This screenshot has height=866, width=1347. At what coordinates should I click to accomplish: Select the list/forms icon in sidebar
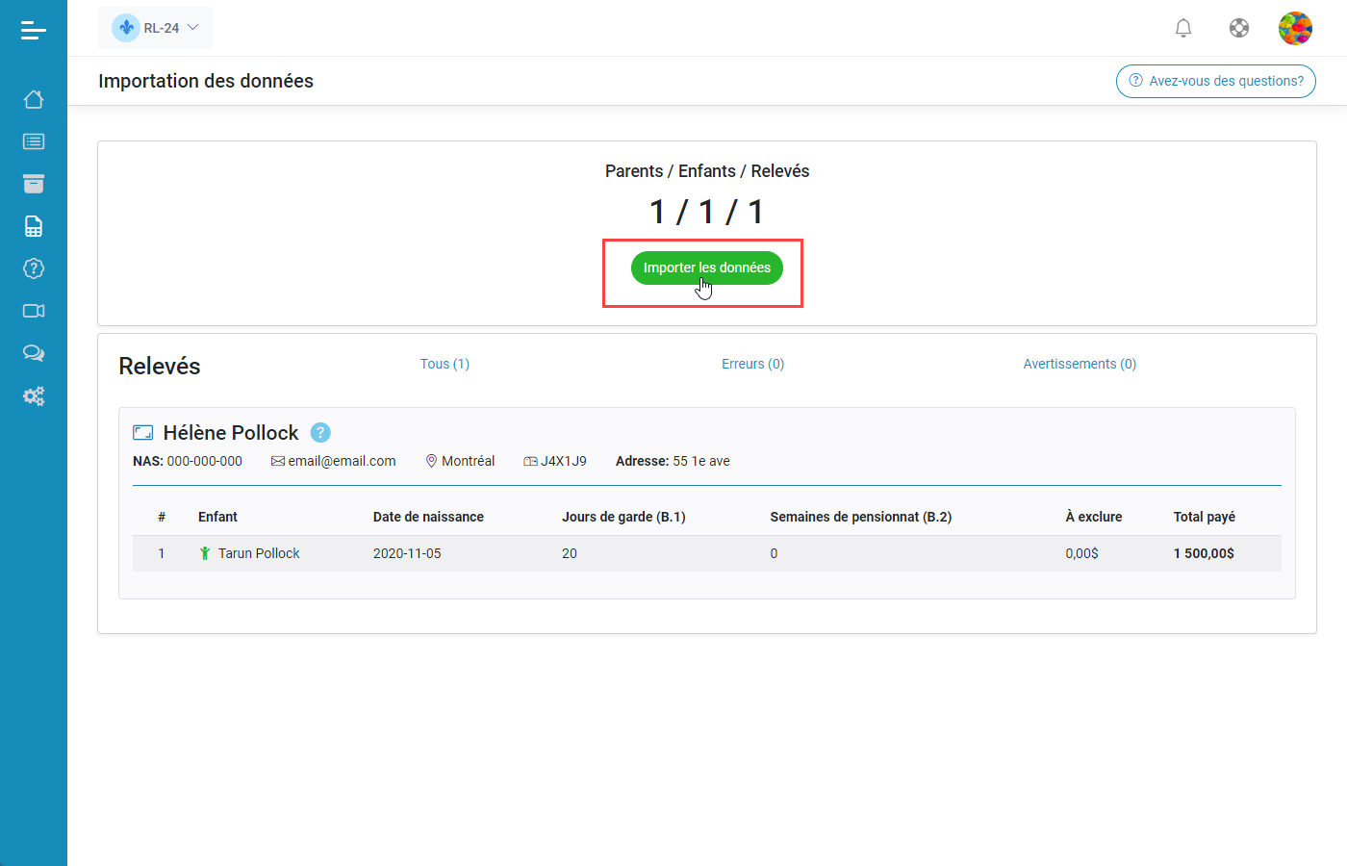tap(34, 141)
